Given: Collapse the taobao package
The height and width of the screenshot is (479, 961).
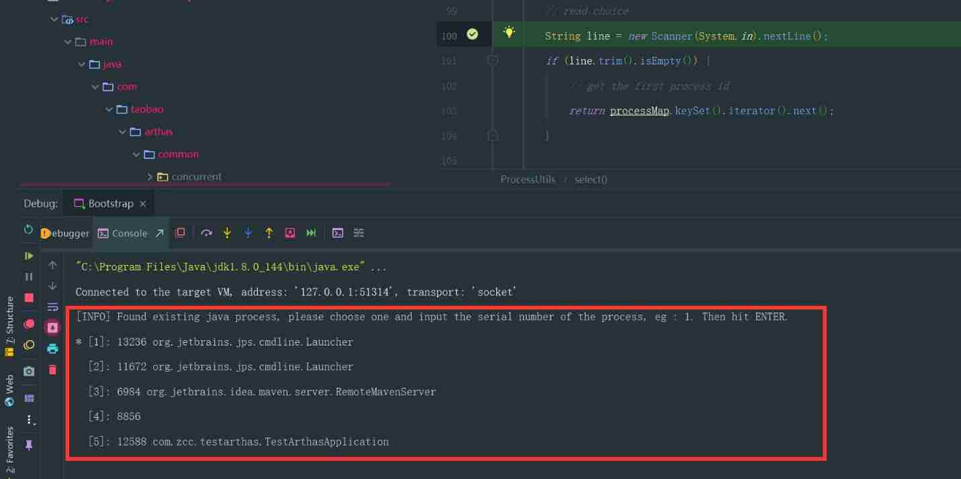Looking at the screenshot, I should pos(109,109).
